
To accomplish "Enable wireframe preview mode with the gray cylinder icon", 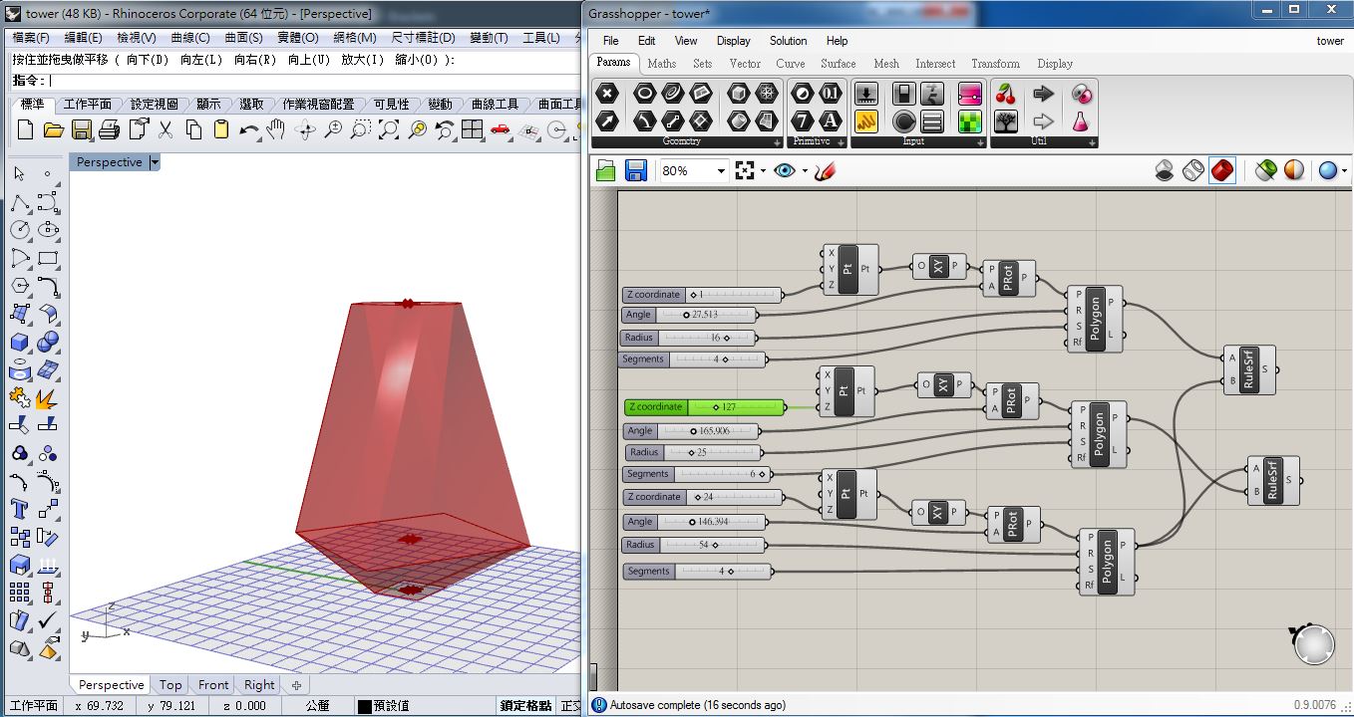I will pos(1193,171).
